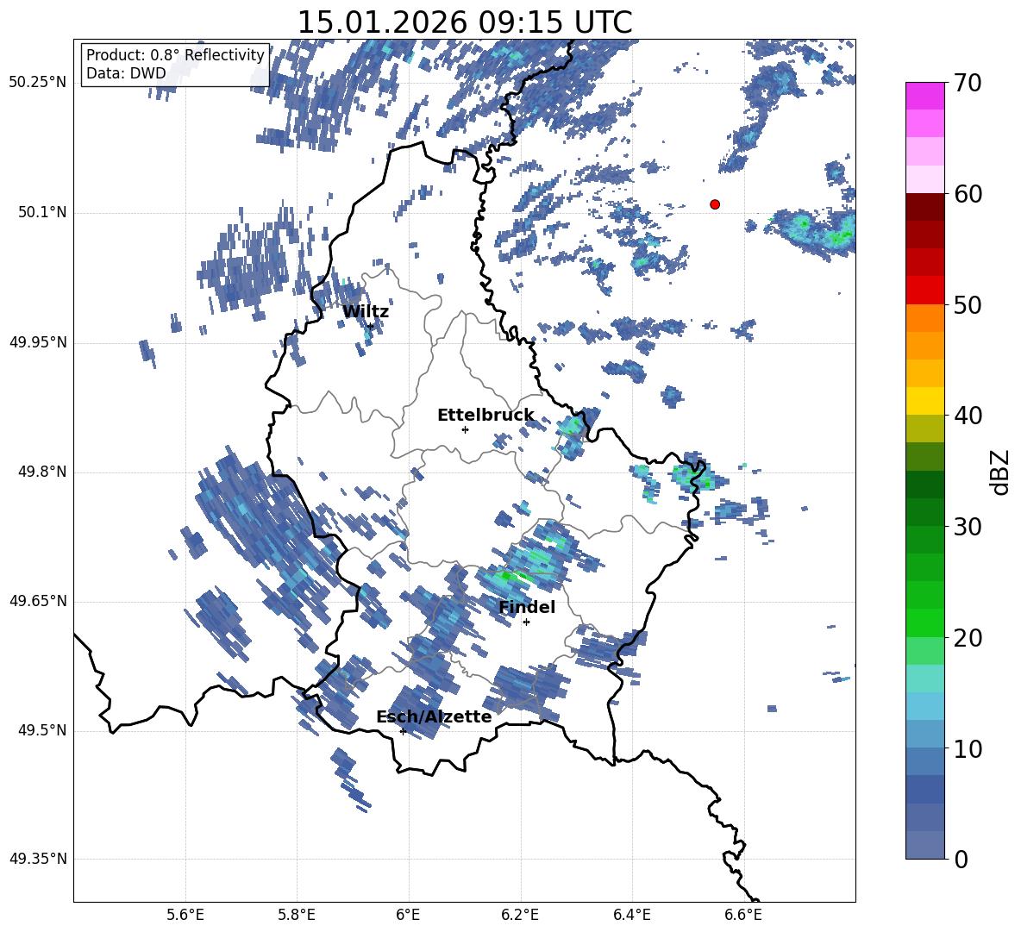
Task: Click the 6.6°E longitude tick label
Action: click(743, 915)
